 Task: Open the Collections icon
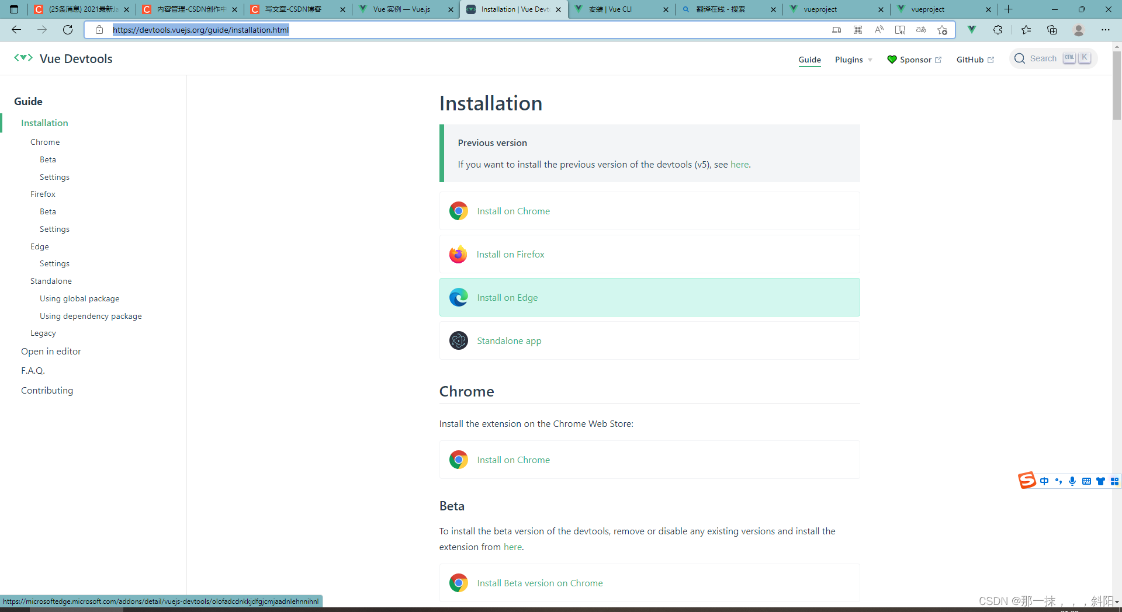click(1052, 30)
